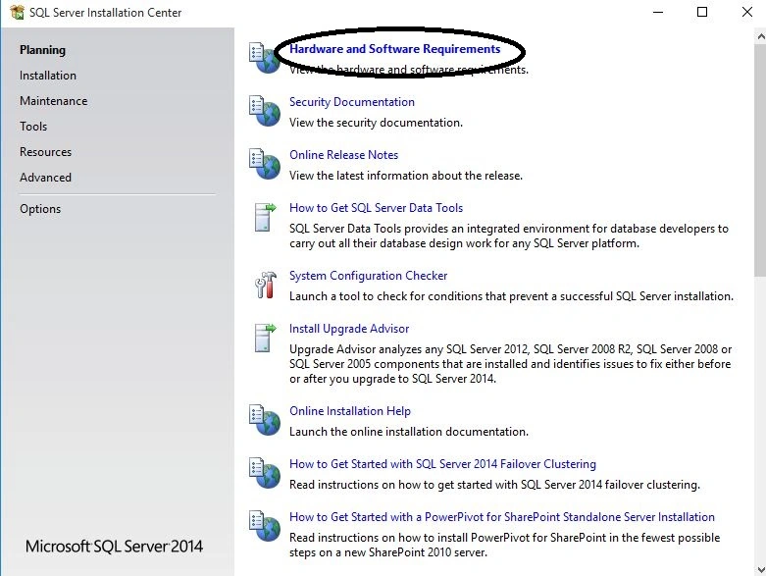
Task: Click the SQL Server Data Tools server icon
Action: coord(265,217)
